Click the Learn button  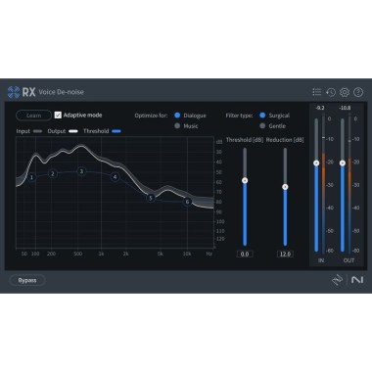tap(33, 116)
